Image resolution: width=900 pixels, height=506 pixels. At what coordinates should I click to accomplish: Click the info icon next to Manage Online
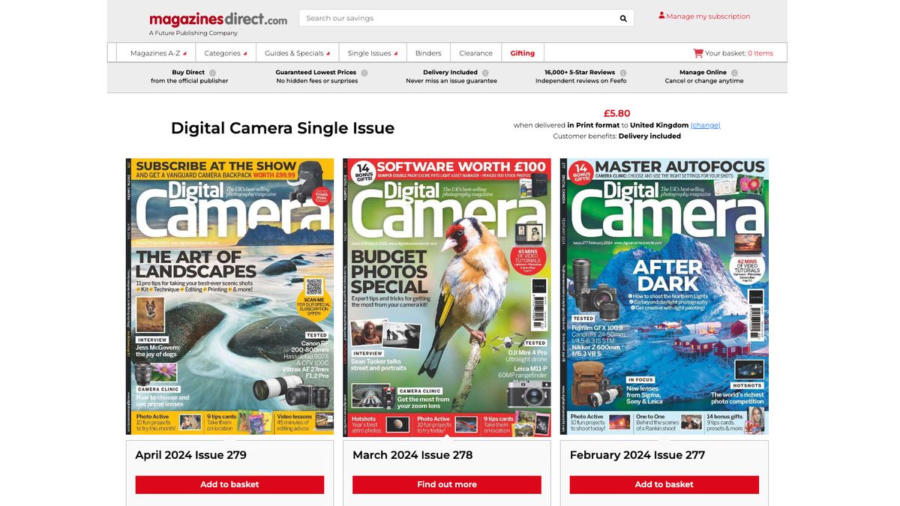734,72
